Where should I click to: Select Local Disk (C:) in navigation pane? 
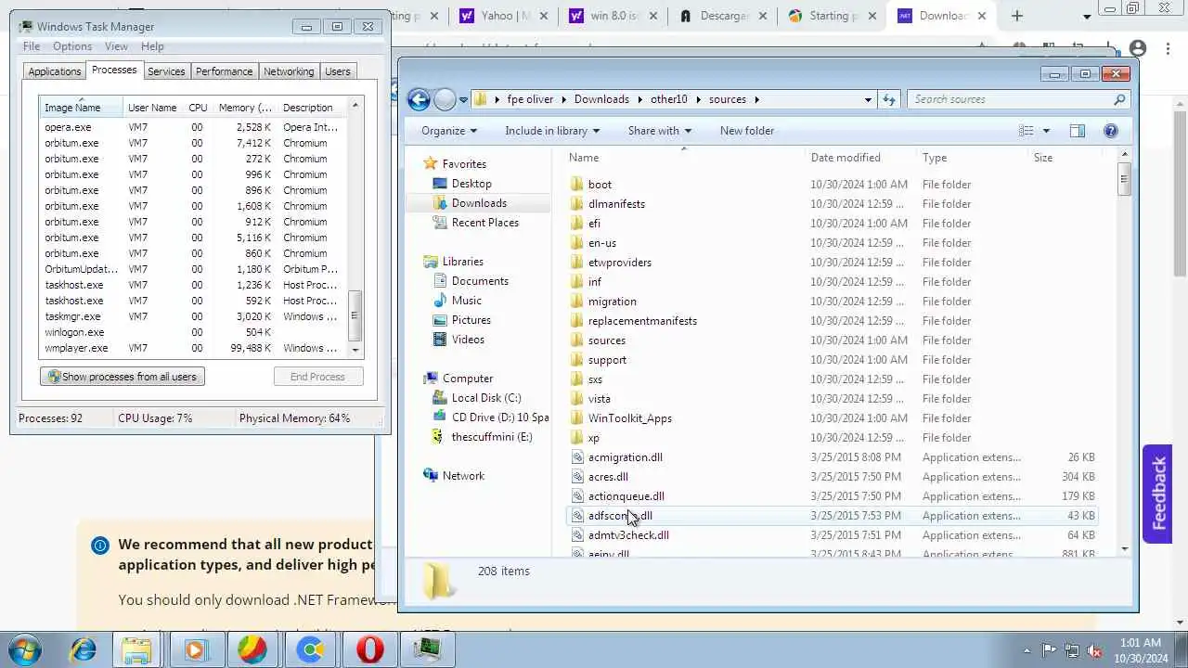[486, 398]
